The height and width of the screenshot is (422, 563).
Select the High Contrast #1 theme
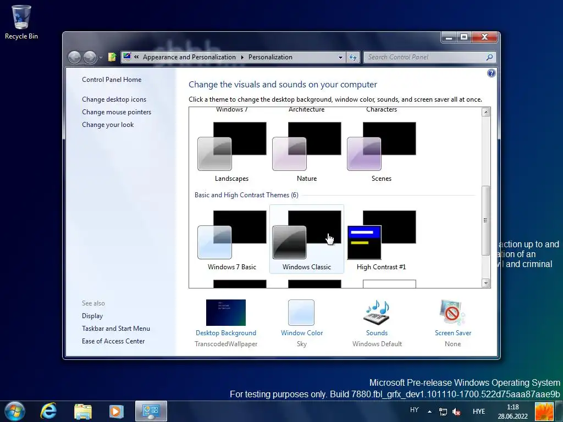point(382,241)
